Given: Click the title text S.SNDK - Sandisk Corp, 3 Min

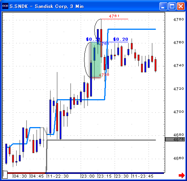Looking at the screenshot, I should 47,6.
